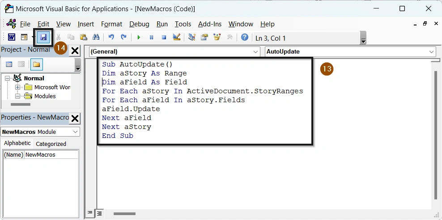
Task: Click the VBA application icon in title bar
Action: (9, 9)
